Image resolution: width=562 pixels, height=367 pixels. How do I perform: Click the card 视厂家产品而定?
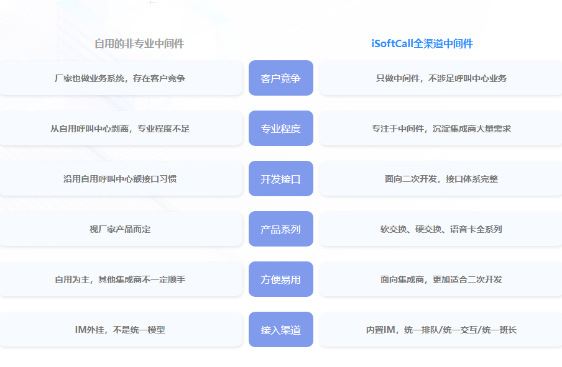tap(121, 229)
